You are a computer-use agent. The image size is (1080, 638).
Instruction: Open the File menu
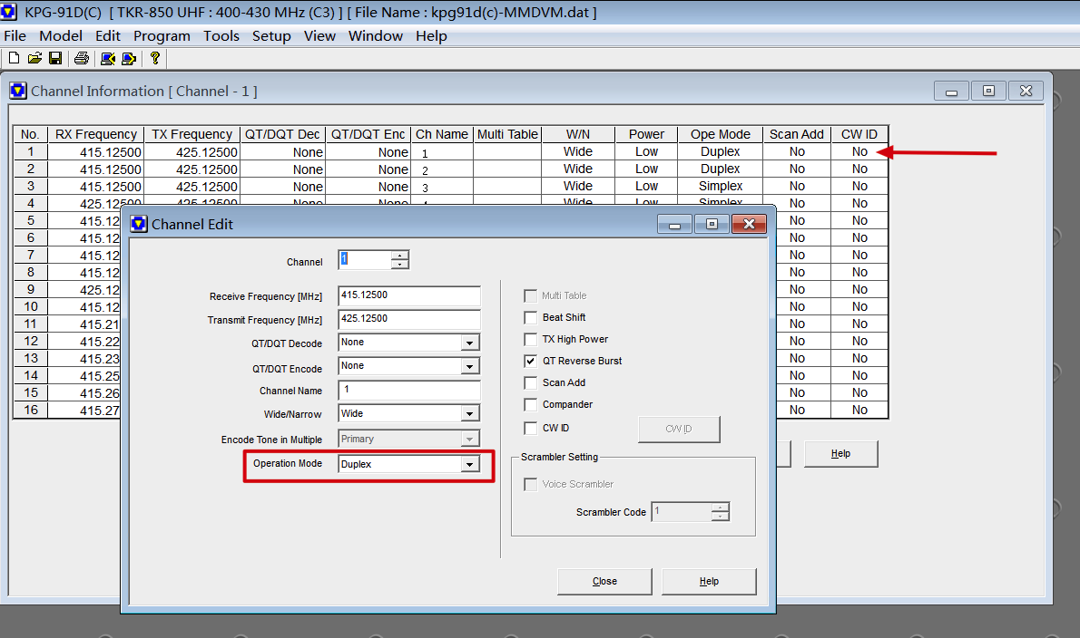pyautogui.click(x=15, y=35)
